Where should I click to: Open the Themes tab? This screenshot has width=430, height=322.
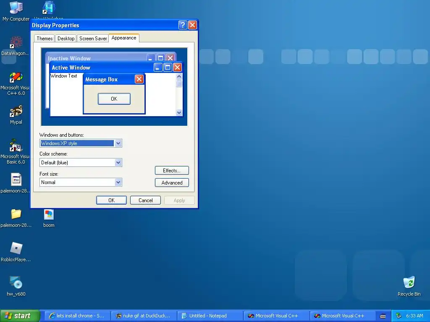coord(45,38)
